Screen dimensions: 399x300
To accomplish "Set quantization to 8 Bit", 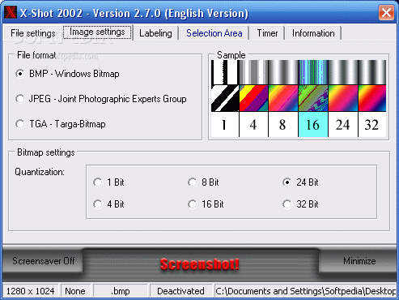I will click(203, 182).
